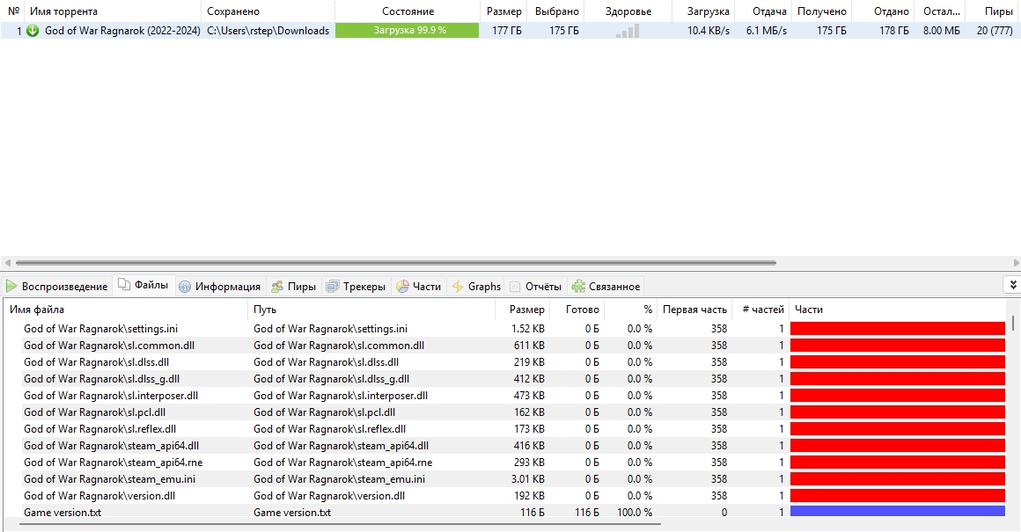Open the Reports tab
The image size is (1021, 532).
[535, 287]
